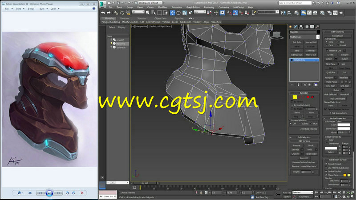Open the reference coordinate View dropdown

199,12
